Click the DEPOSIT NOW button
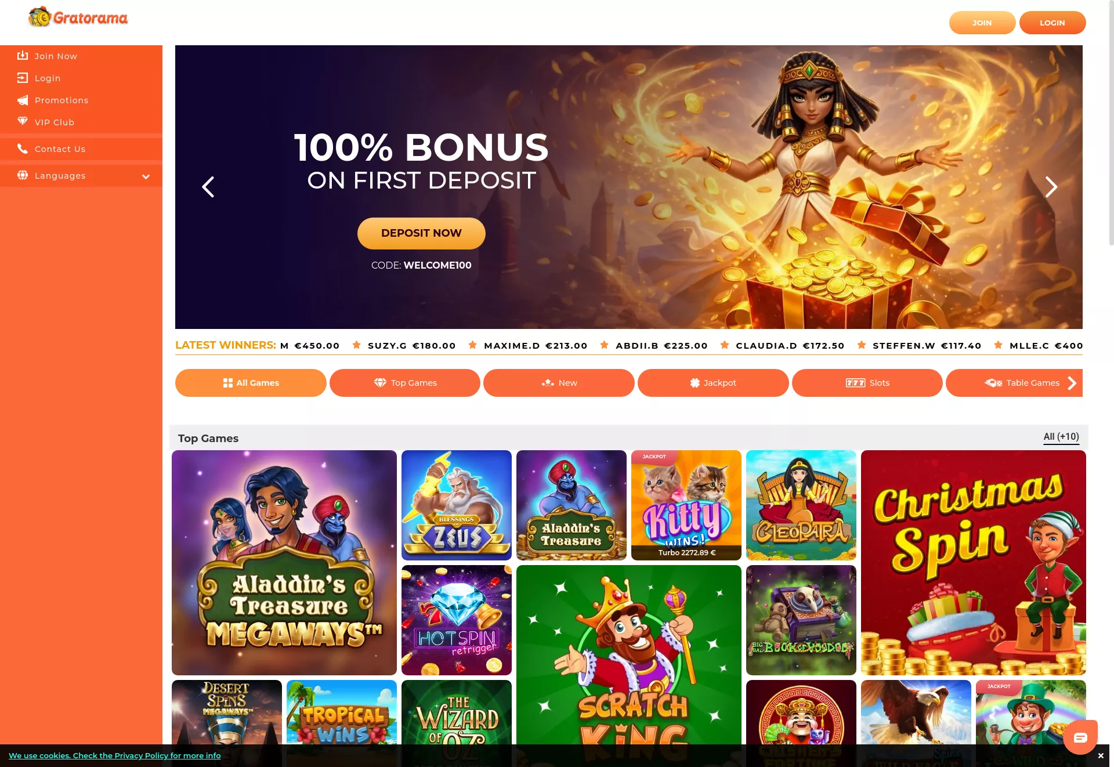This screenshot has height=767, width=1114. (421, 233)
